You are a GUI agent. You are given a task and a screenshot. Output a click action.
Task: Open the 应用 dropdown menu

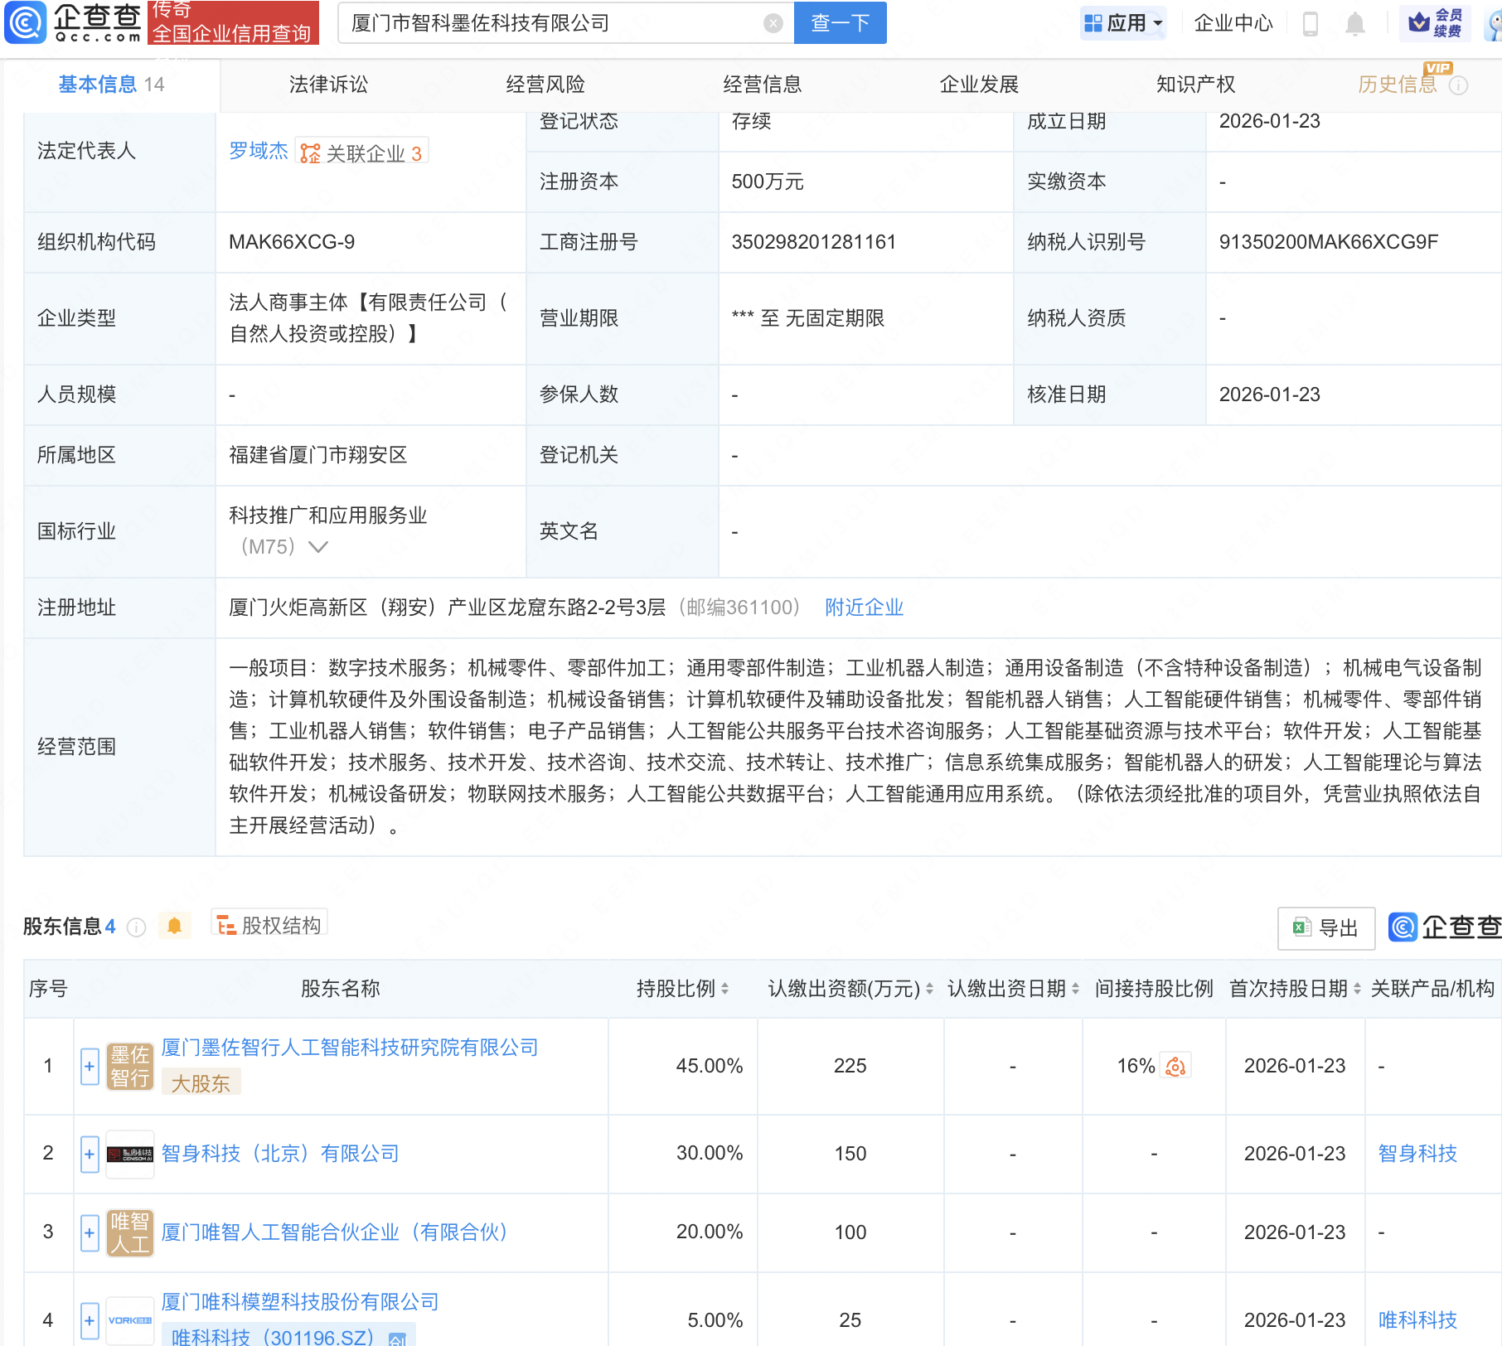pos(1123,22)
